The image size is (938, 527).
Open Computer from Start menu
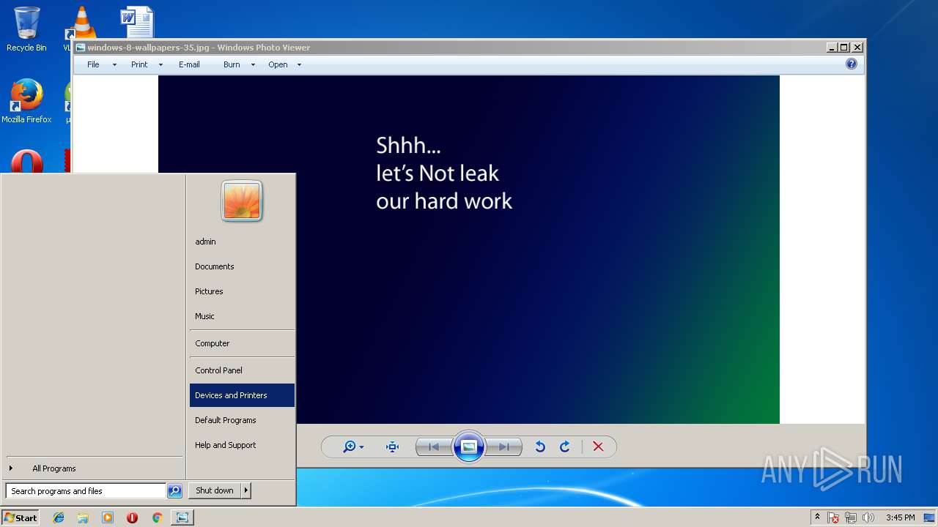pos(242,343)
